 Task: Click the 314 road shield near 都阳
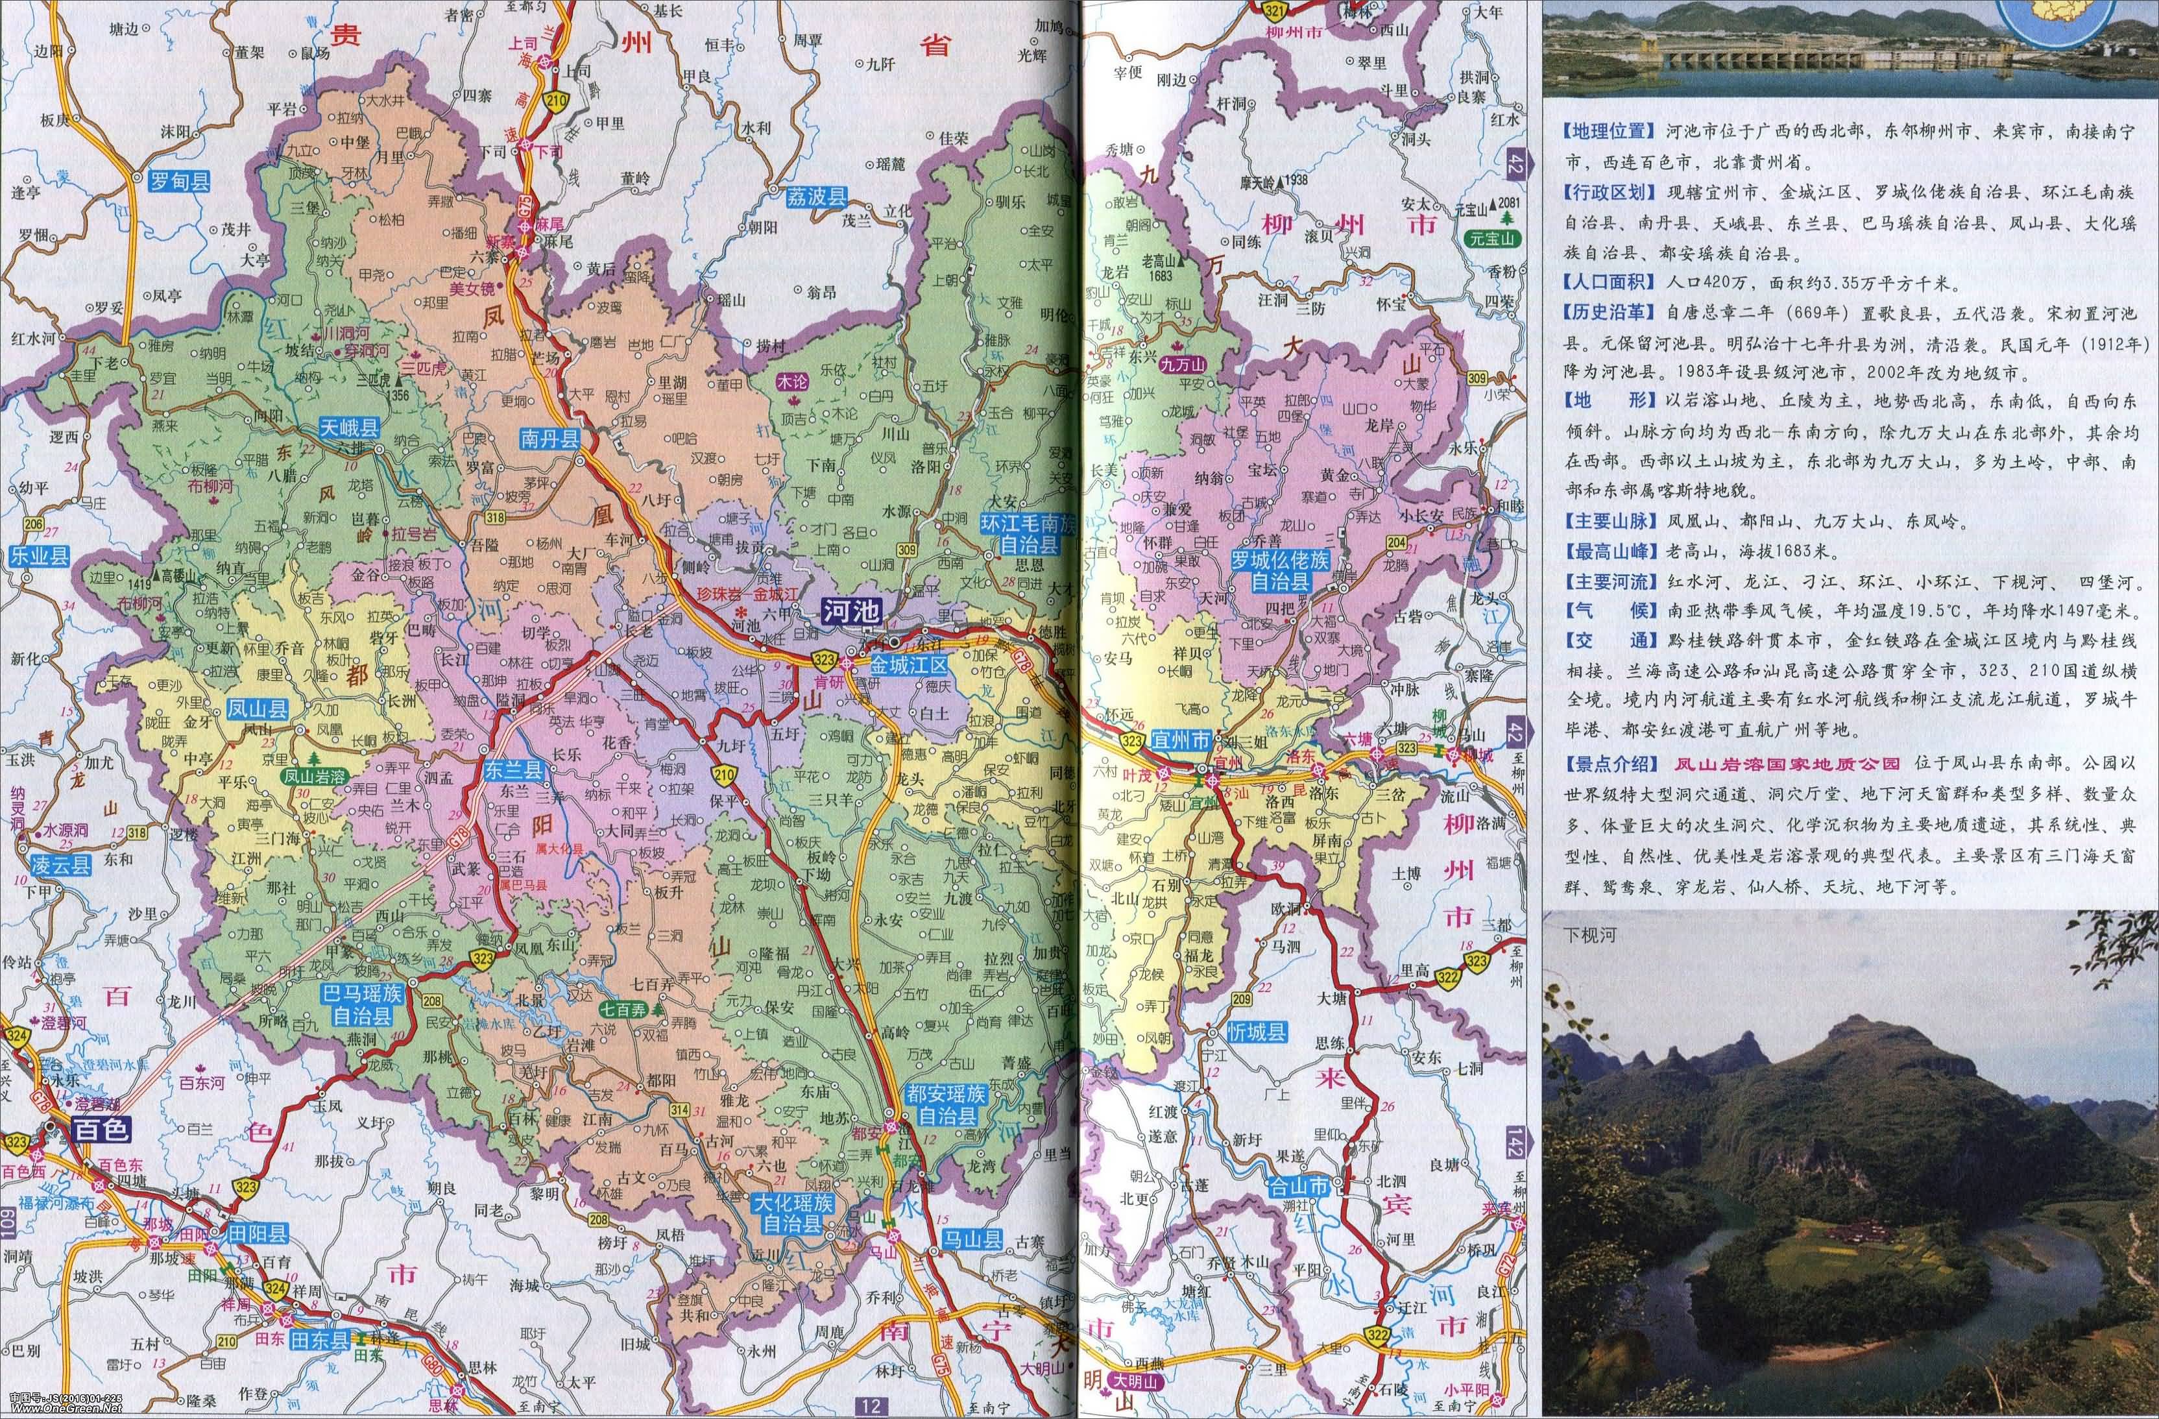[x=679, y=1110]
